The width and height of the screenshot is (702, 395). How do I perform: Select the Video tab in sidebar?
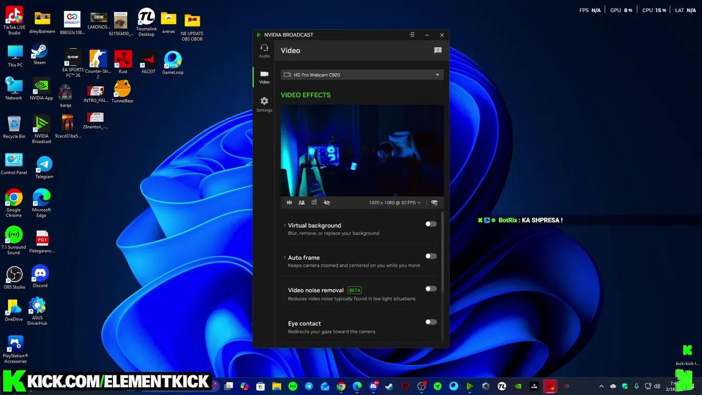point(264,77)
